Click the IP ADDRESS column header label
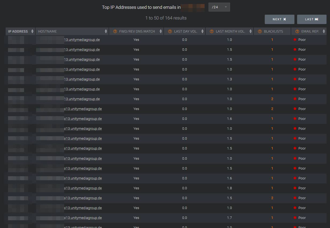330x228 pixels. coord(18,32)
